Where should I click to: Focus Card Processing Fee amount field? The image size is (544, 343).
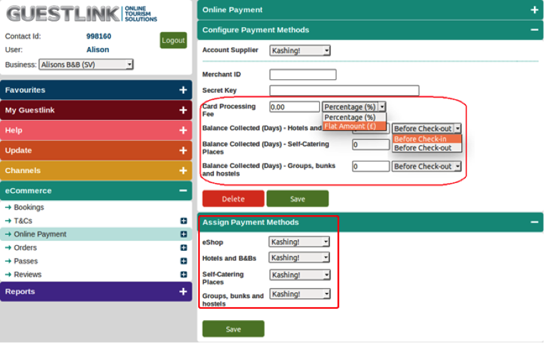point(295,106)
